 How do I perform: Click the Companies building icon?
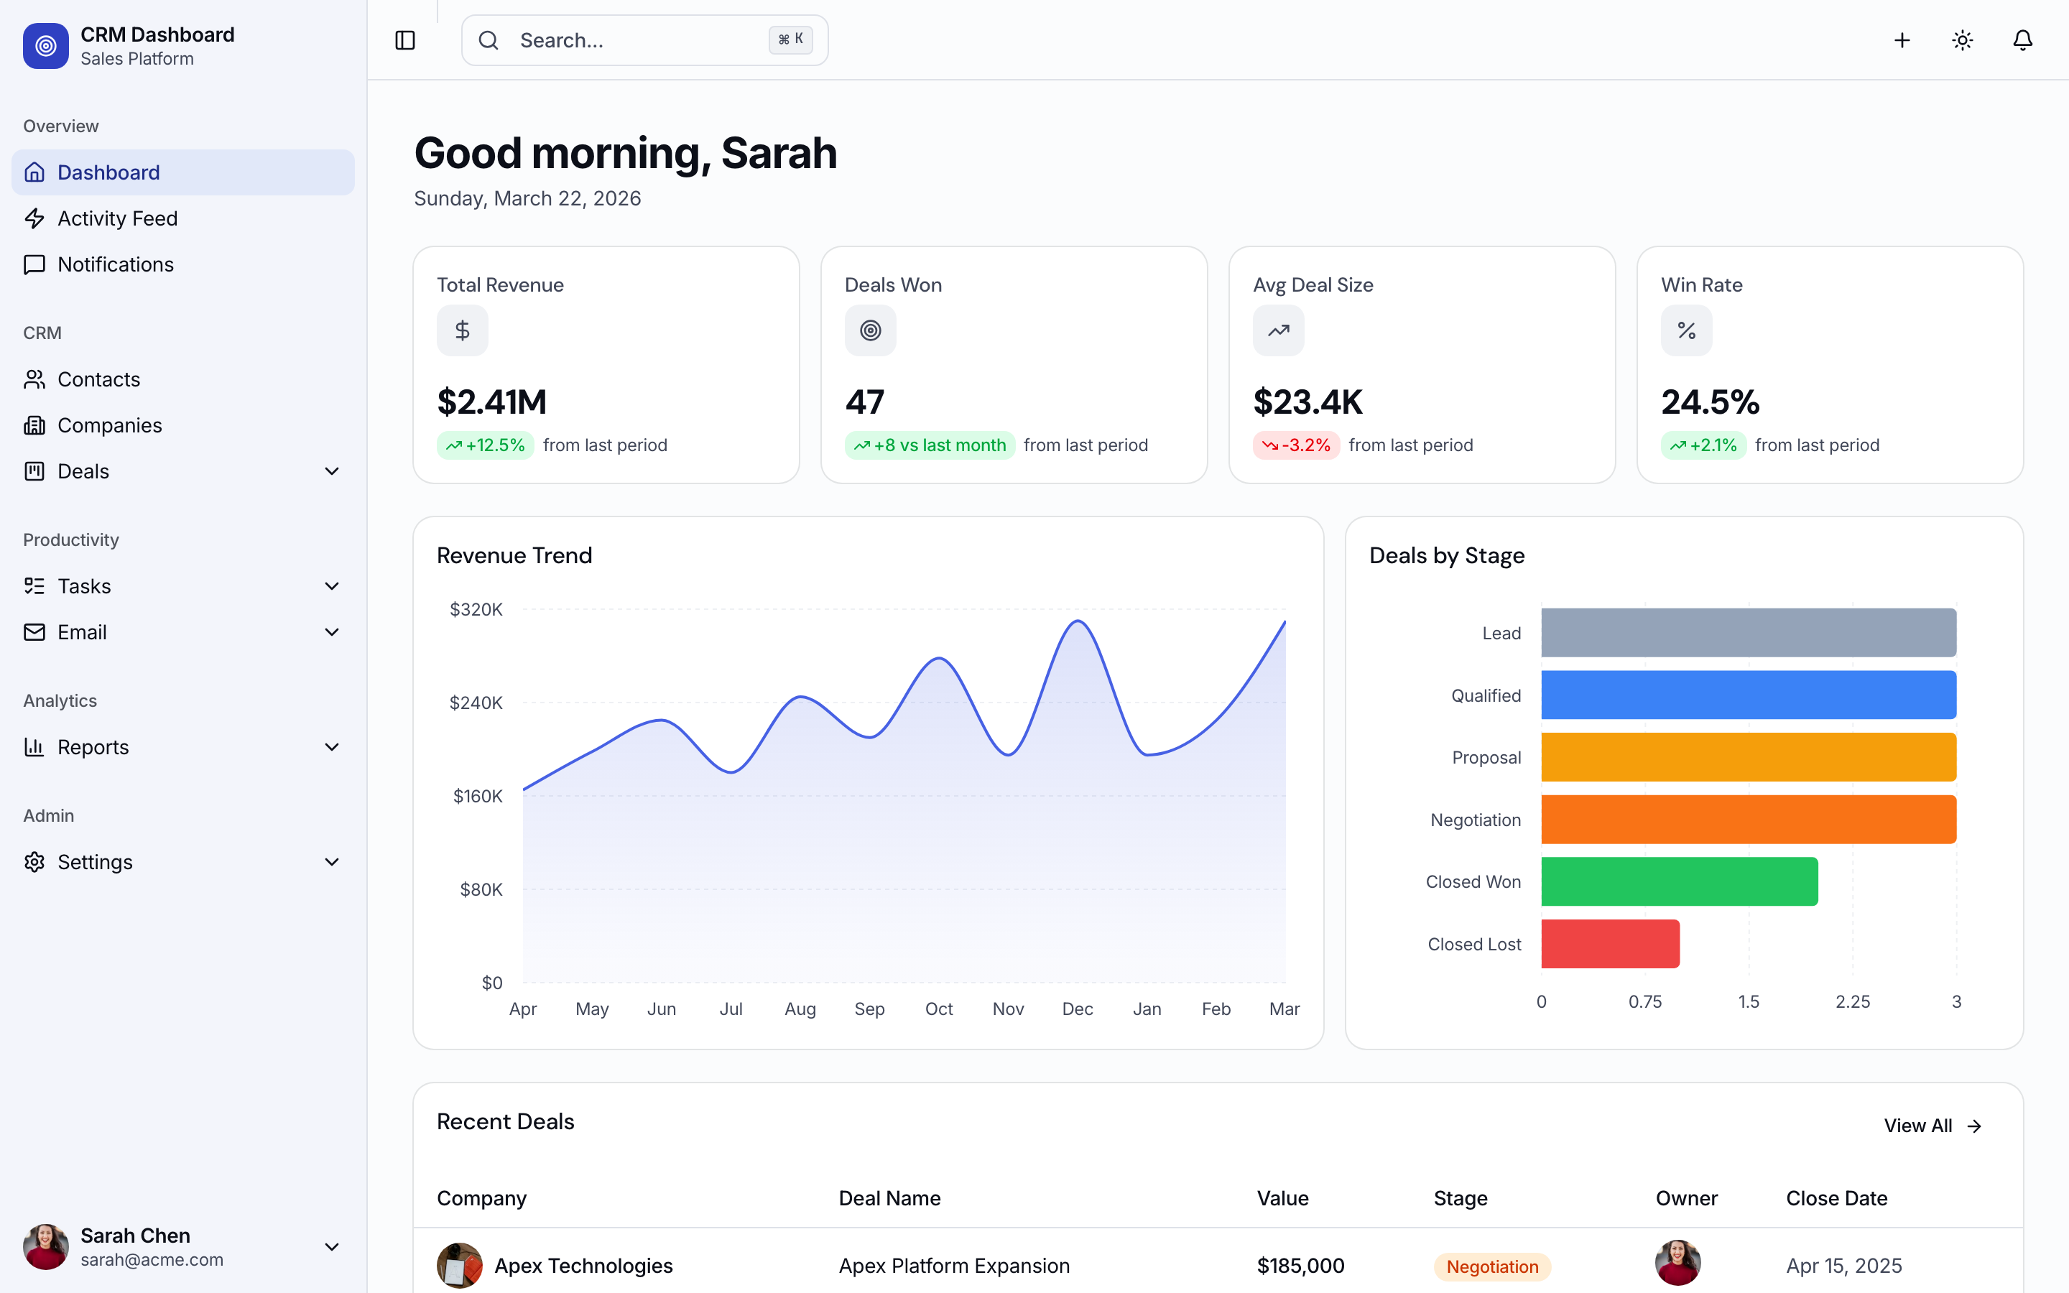pyautogui.click(x=34, y=425)
